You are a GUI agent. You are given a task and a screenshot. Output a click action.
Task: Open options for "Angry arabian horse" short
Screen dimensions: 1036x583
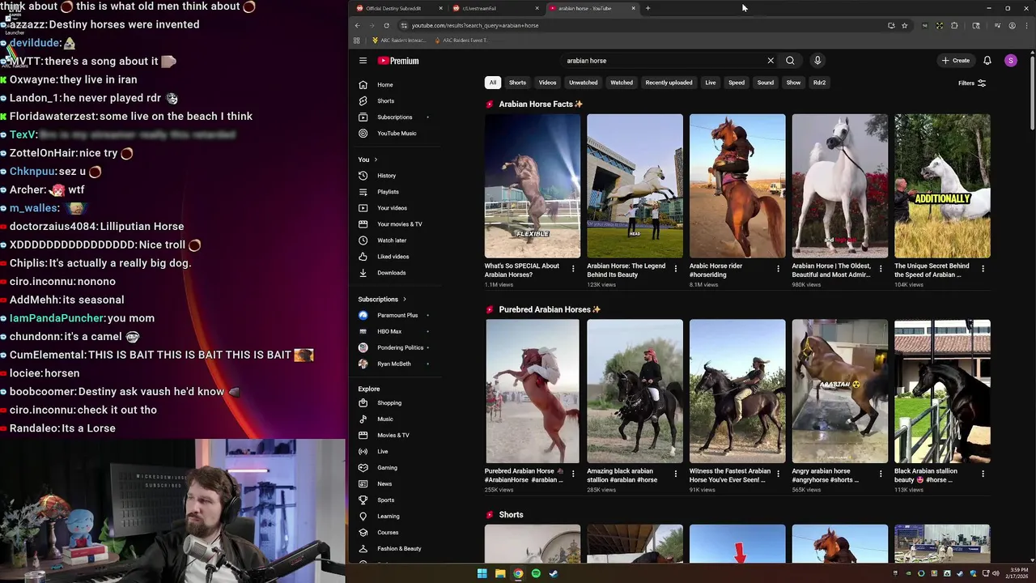[x=881, y=474]
